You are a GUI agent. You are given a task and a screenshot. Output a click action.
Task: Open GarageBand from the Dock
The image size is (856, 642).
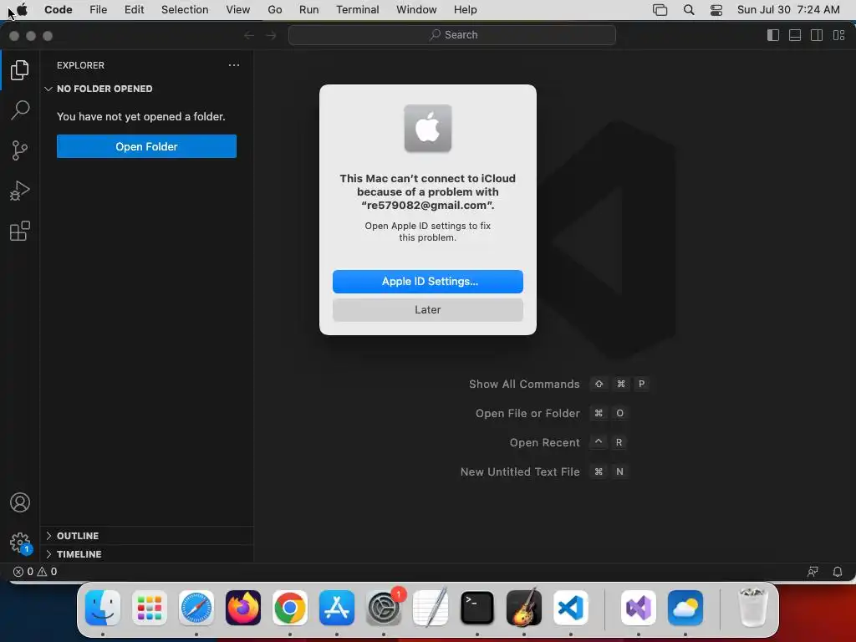(x=524, y=608)
